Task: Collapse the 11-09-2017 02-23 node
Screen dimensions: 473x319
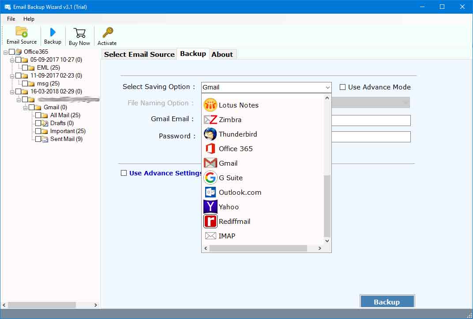Action: [12, 76]
